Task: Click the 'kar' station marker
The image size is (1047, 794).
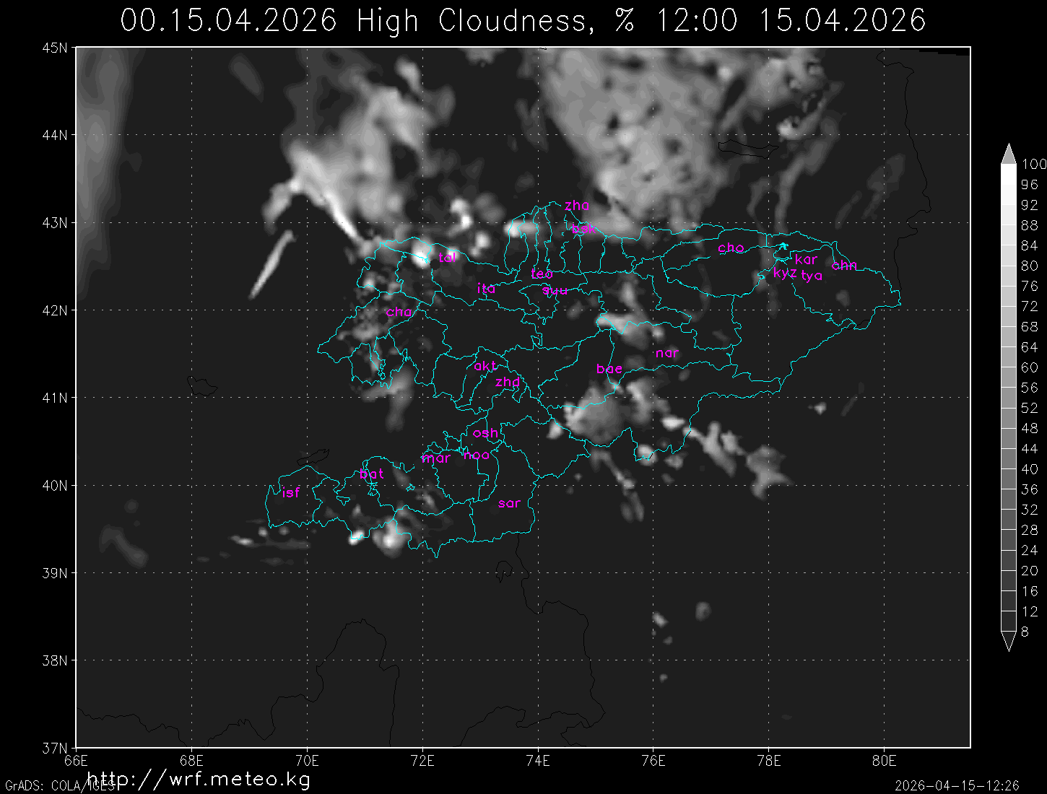Action: (806, 259)
